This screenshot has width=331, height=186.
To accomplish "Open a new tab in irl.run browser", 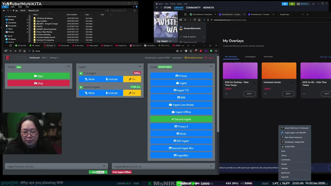I will [188, 45].
